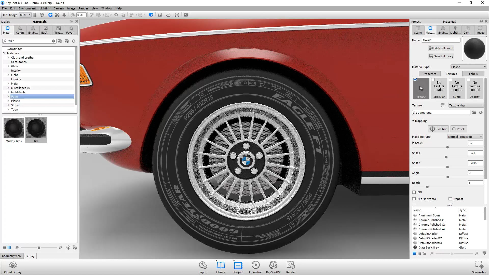Delete the current texture with trash icon

tap(443, 105)
